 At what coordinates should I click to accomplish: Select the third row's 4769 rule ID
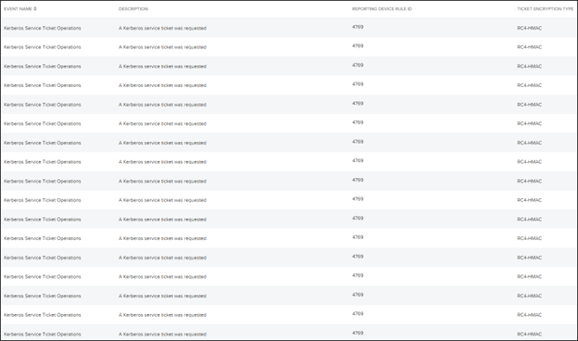point(358,65)
